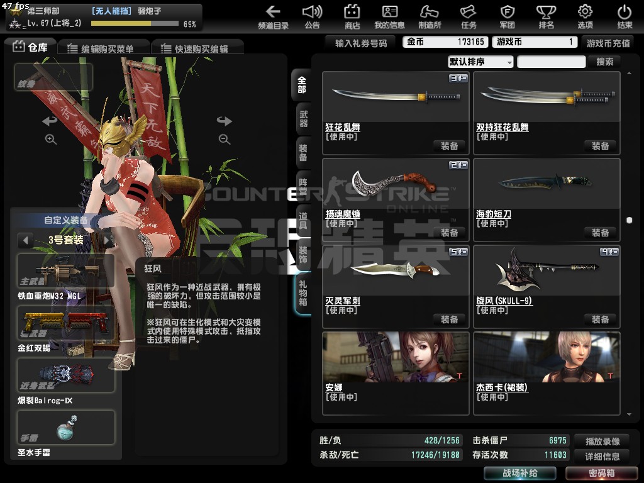Screen dimensions: 644x483
Task: Select melee weapon slot 爆裂Balrog-IX
Action: [65, 375]
